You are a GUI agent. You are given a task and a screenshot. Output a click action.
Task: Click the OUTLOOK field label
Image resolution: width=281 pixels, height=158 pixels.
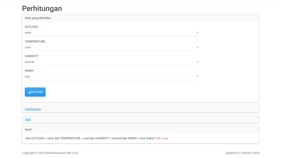pos(31,27)
